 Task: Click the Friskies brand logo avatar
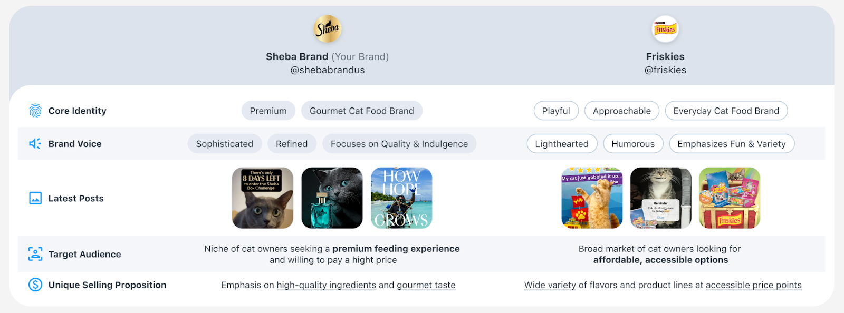click(x=665, y=29)
